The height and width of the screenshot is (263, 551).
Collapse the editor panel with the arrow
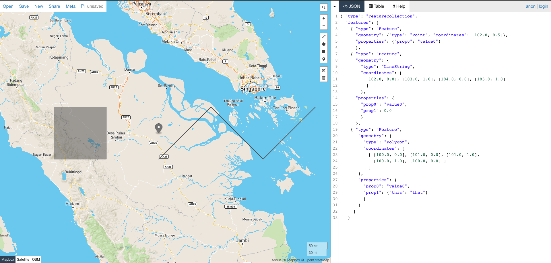coord(334,6)
